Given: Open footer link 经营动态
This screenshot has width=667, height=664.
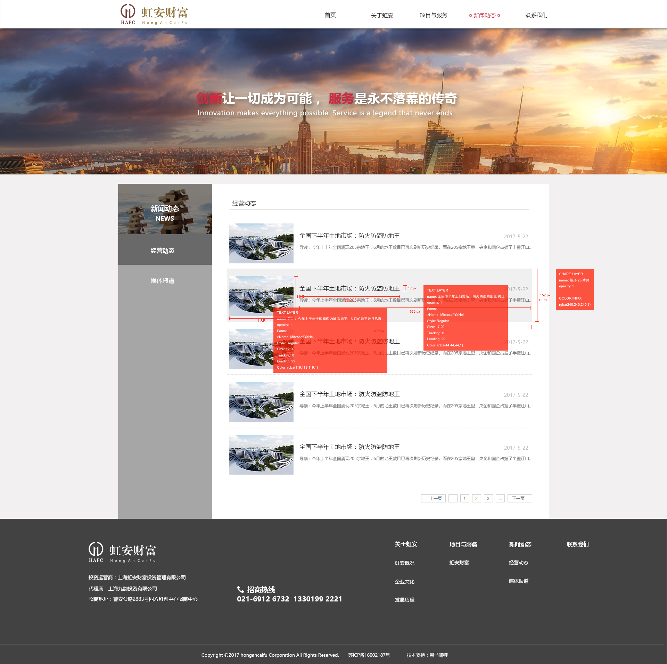Looking at the screenshot, I should [x=518, y=563].
